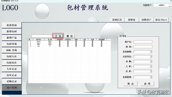Click the 退出/Exit button
172x97 pixels.
[x=161, y=20]
